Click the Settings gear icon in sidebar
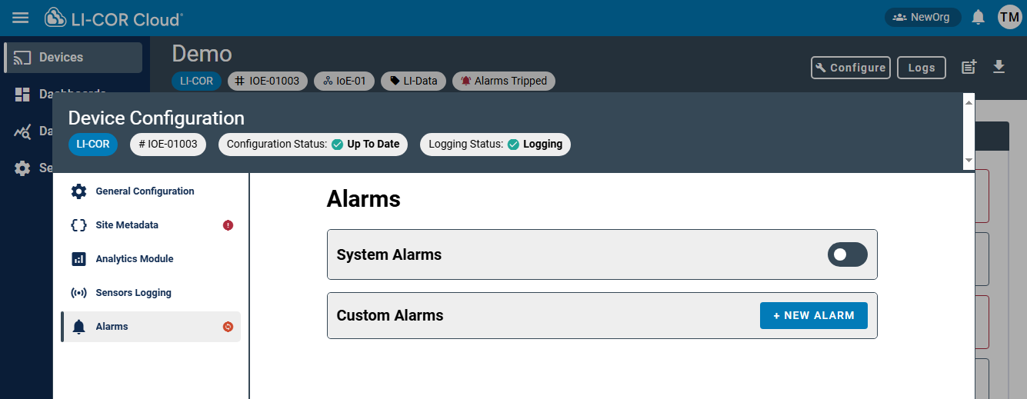Viewport: 1027px width, 399px height. click(22, 168)
